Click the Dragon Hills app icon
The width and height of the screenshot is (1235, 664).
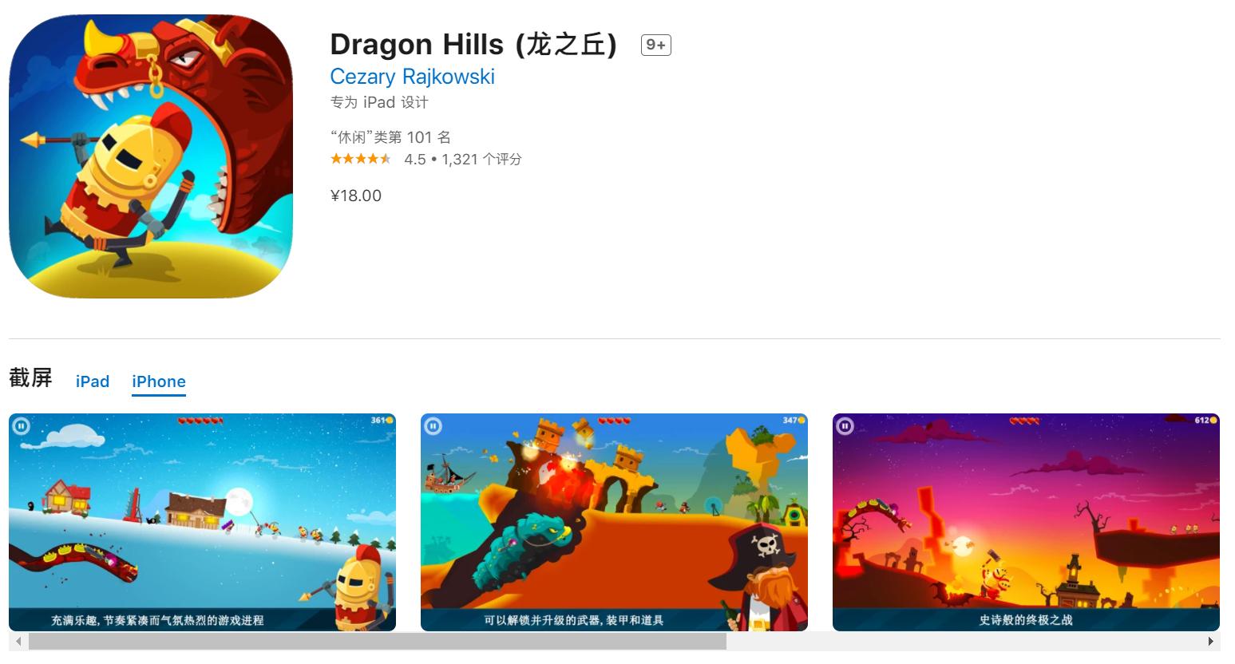pos(151,156)
